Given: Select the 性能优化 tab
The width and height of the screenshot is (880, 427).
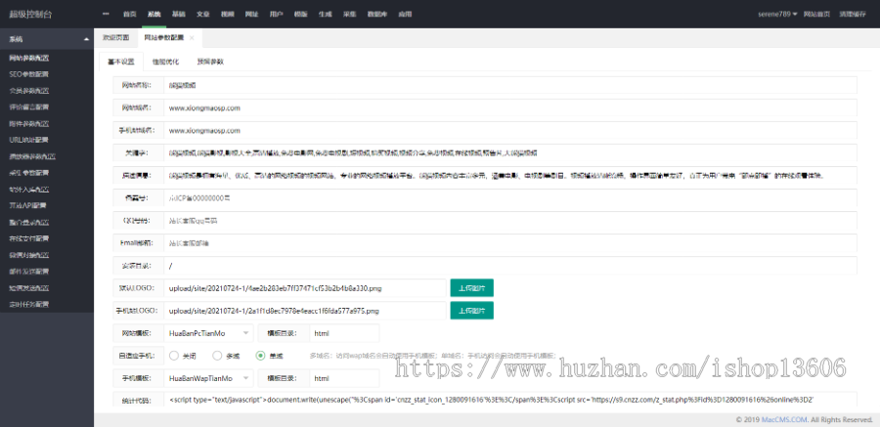Looking at the screenshot, I should coord(165,62).
